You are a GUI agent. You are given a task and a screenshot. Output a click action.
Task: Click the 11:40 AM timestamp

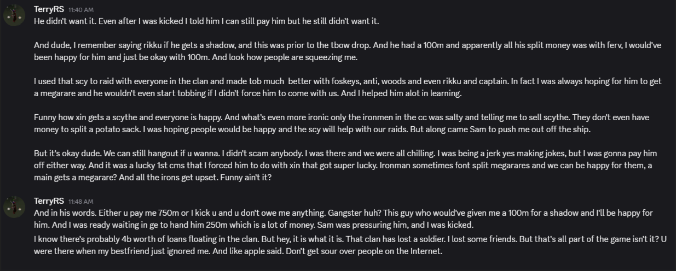(81, 10)
